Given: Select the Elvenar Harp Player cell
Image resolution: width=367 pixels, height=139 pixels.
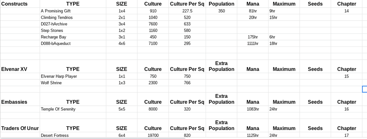Looking at the screenshot, I should [x=73, y=76].
